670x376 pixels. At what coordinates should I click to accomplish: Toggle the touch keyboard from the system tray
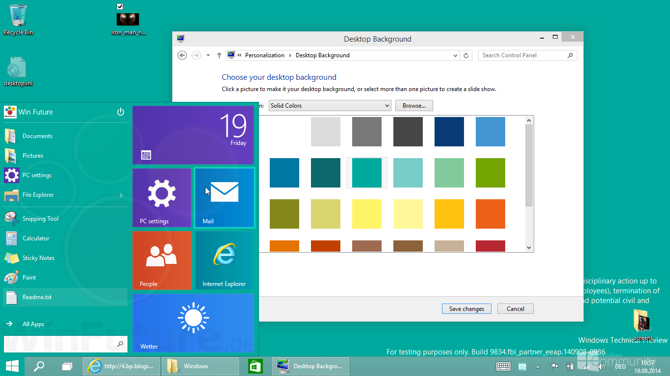(503, 366)
